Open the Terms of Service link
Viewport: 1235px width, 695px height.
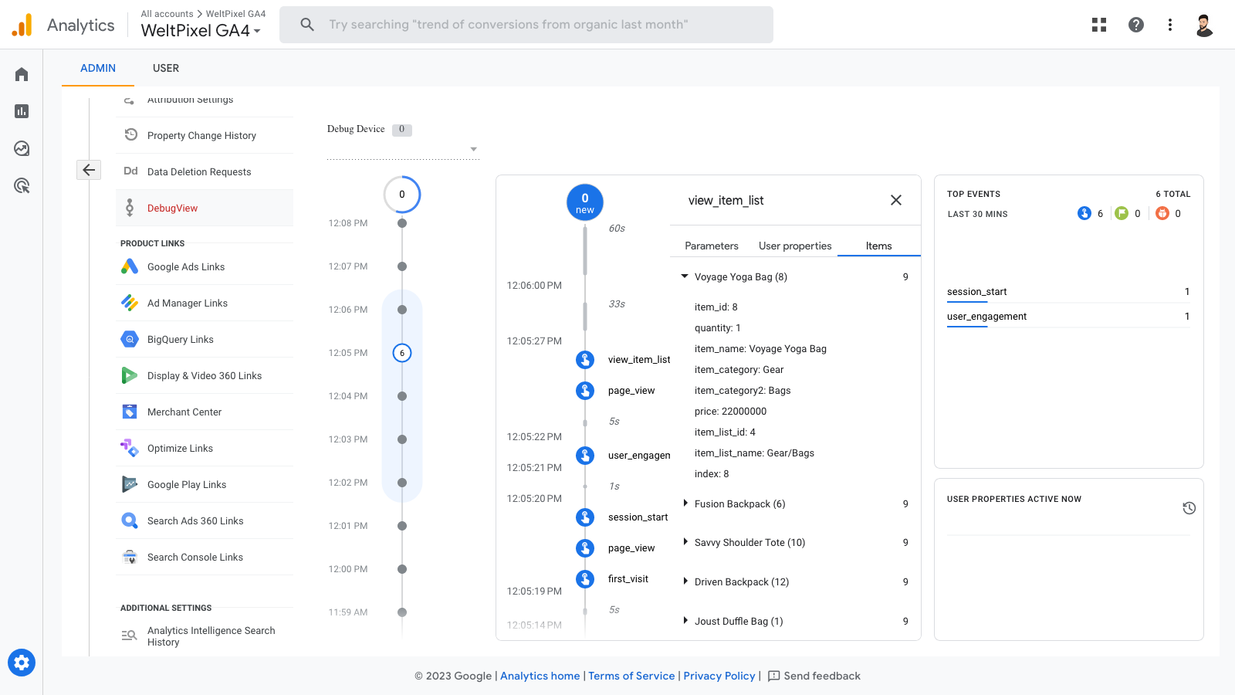(631, 676)
